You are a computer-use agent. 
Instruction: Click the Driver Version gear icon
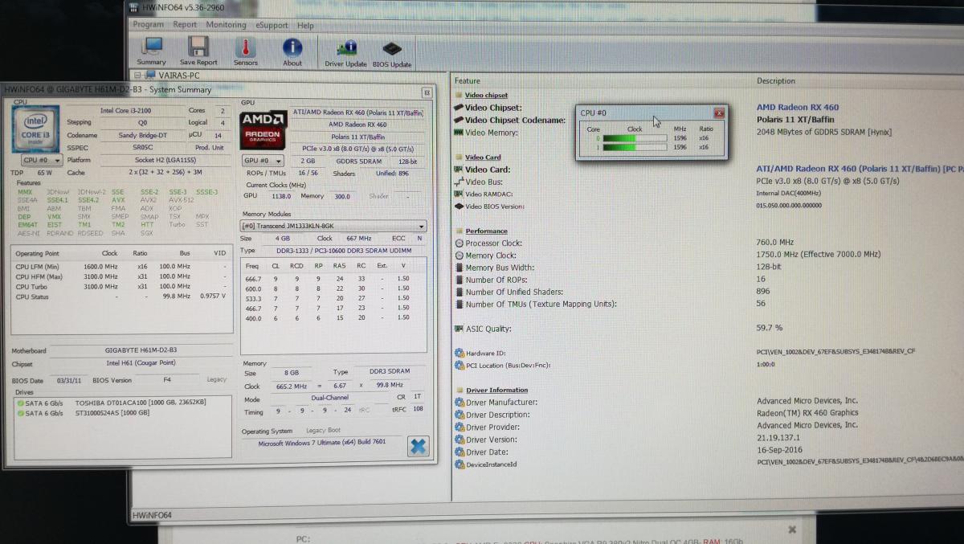click(460, 440)
